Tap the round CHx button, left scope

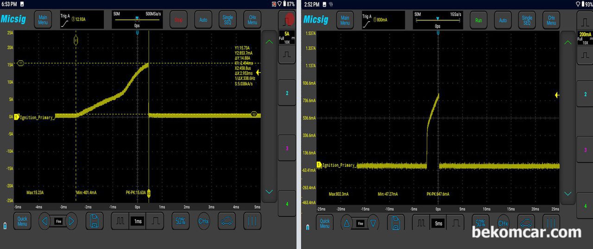[x=203, y=221]
